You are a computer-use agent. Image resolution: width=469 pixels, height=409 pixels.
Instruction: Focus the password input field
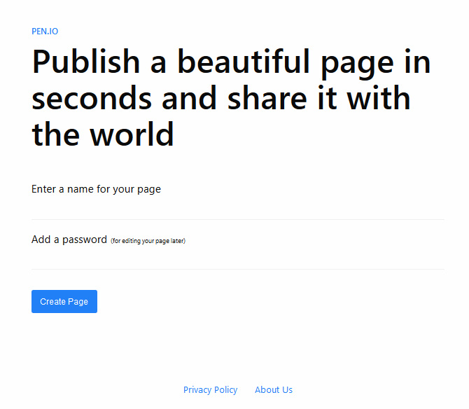(237, 258)
